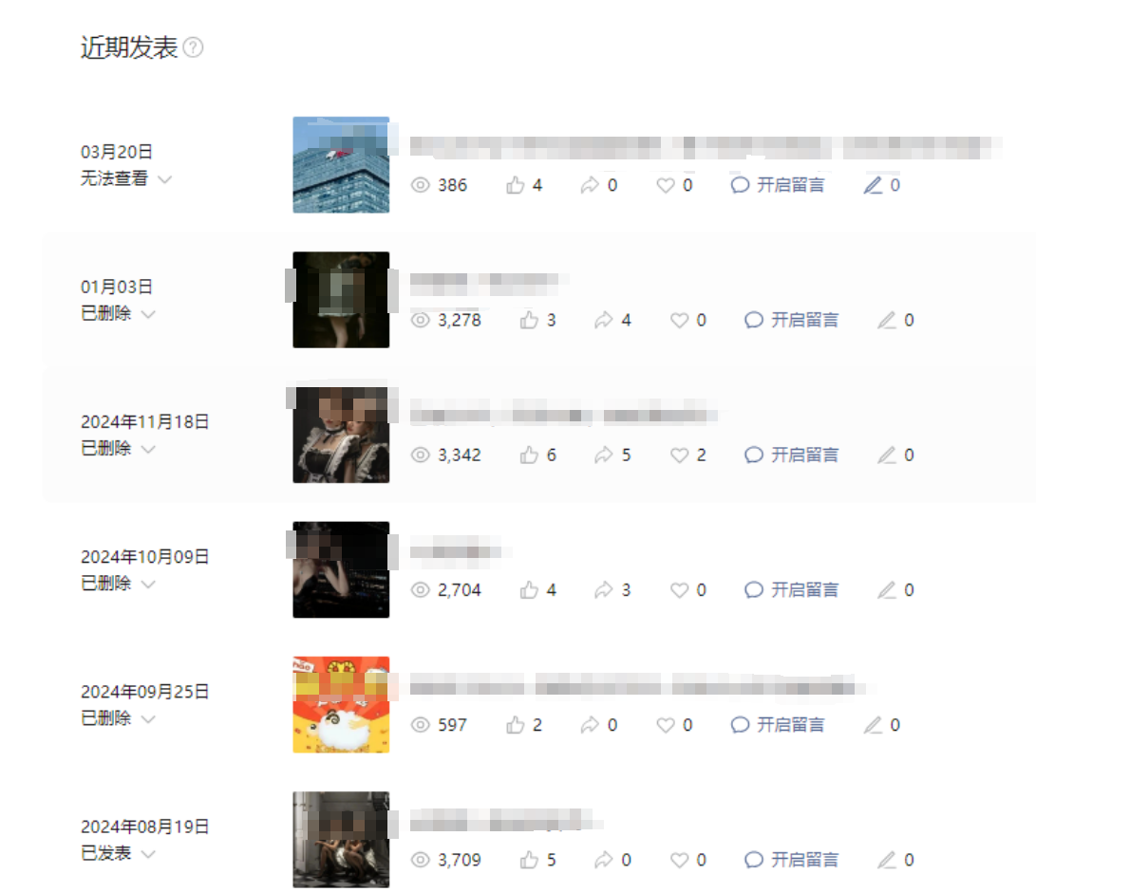Click the edit pencil icon on 03月20日 post
Image resolution: width=1130 pixels, height=892 pixels.
click(x=873, y=185)
